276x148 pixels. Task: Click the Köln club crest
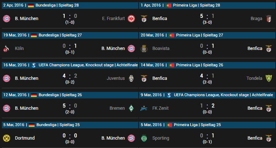click(x=6, y=48)
